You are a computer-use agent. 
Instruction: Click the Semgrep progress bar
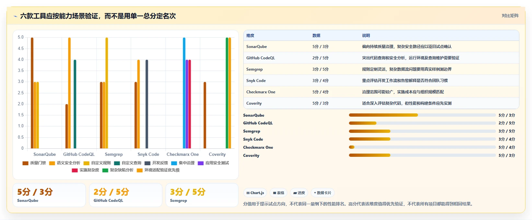coord(422,131)
